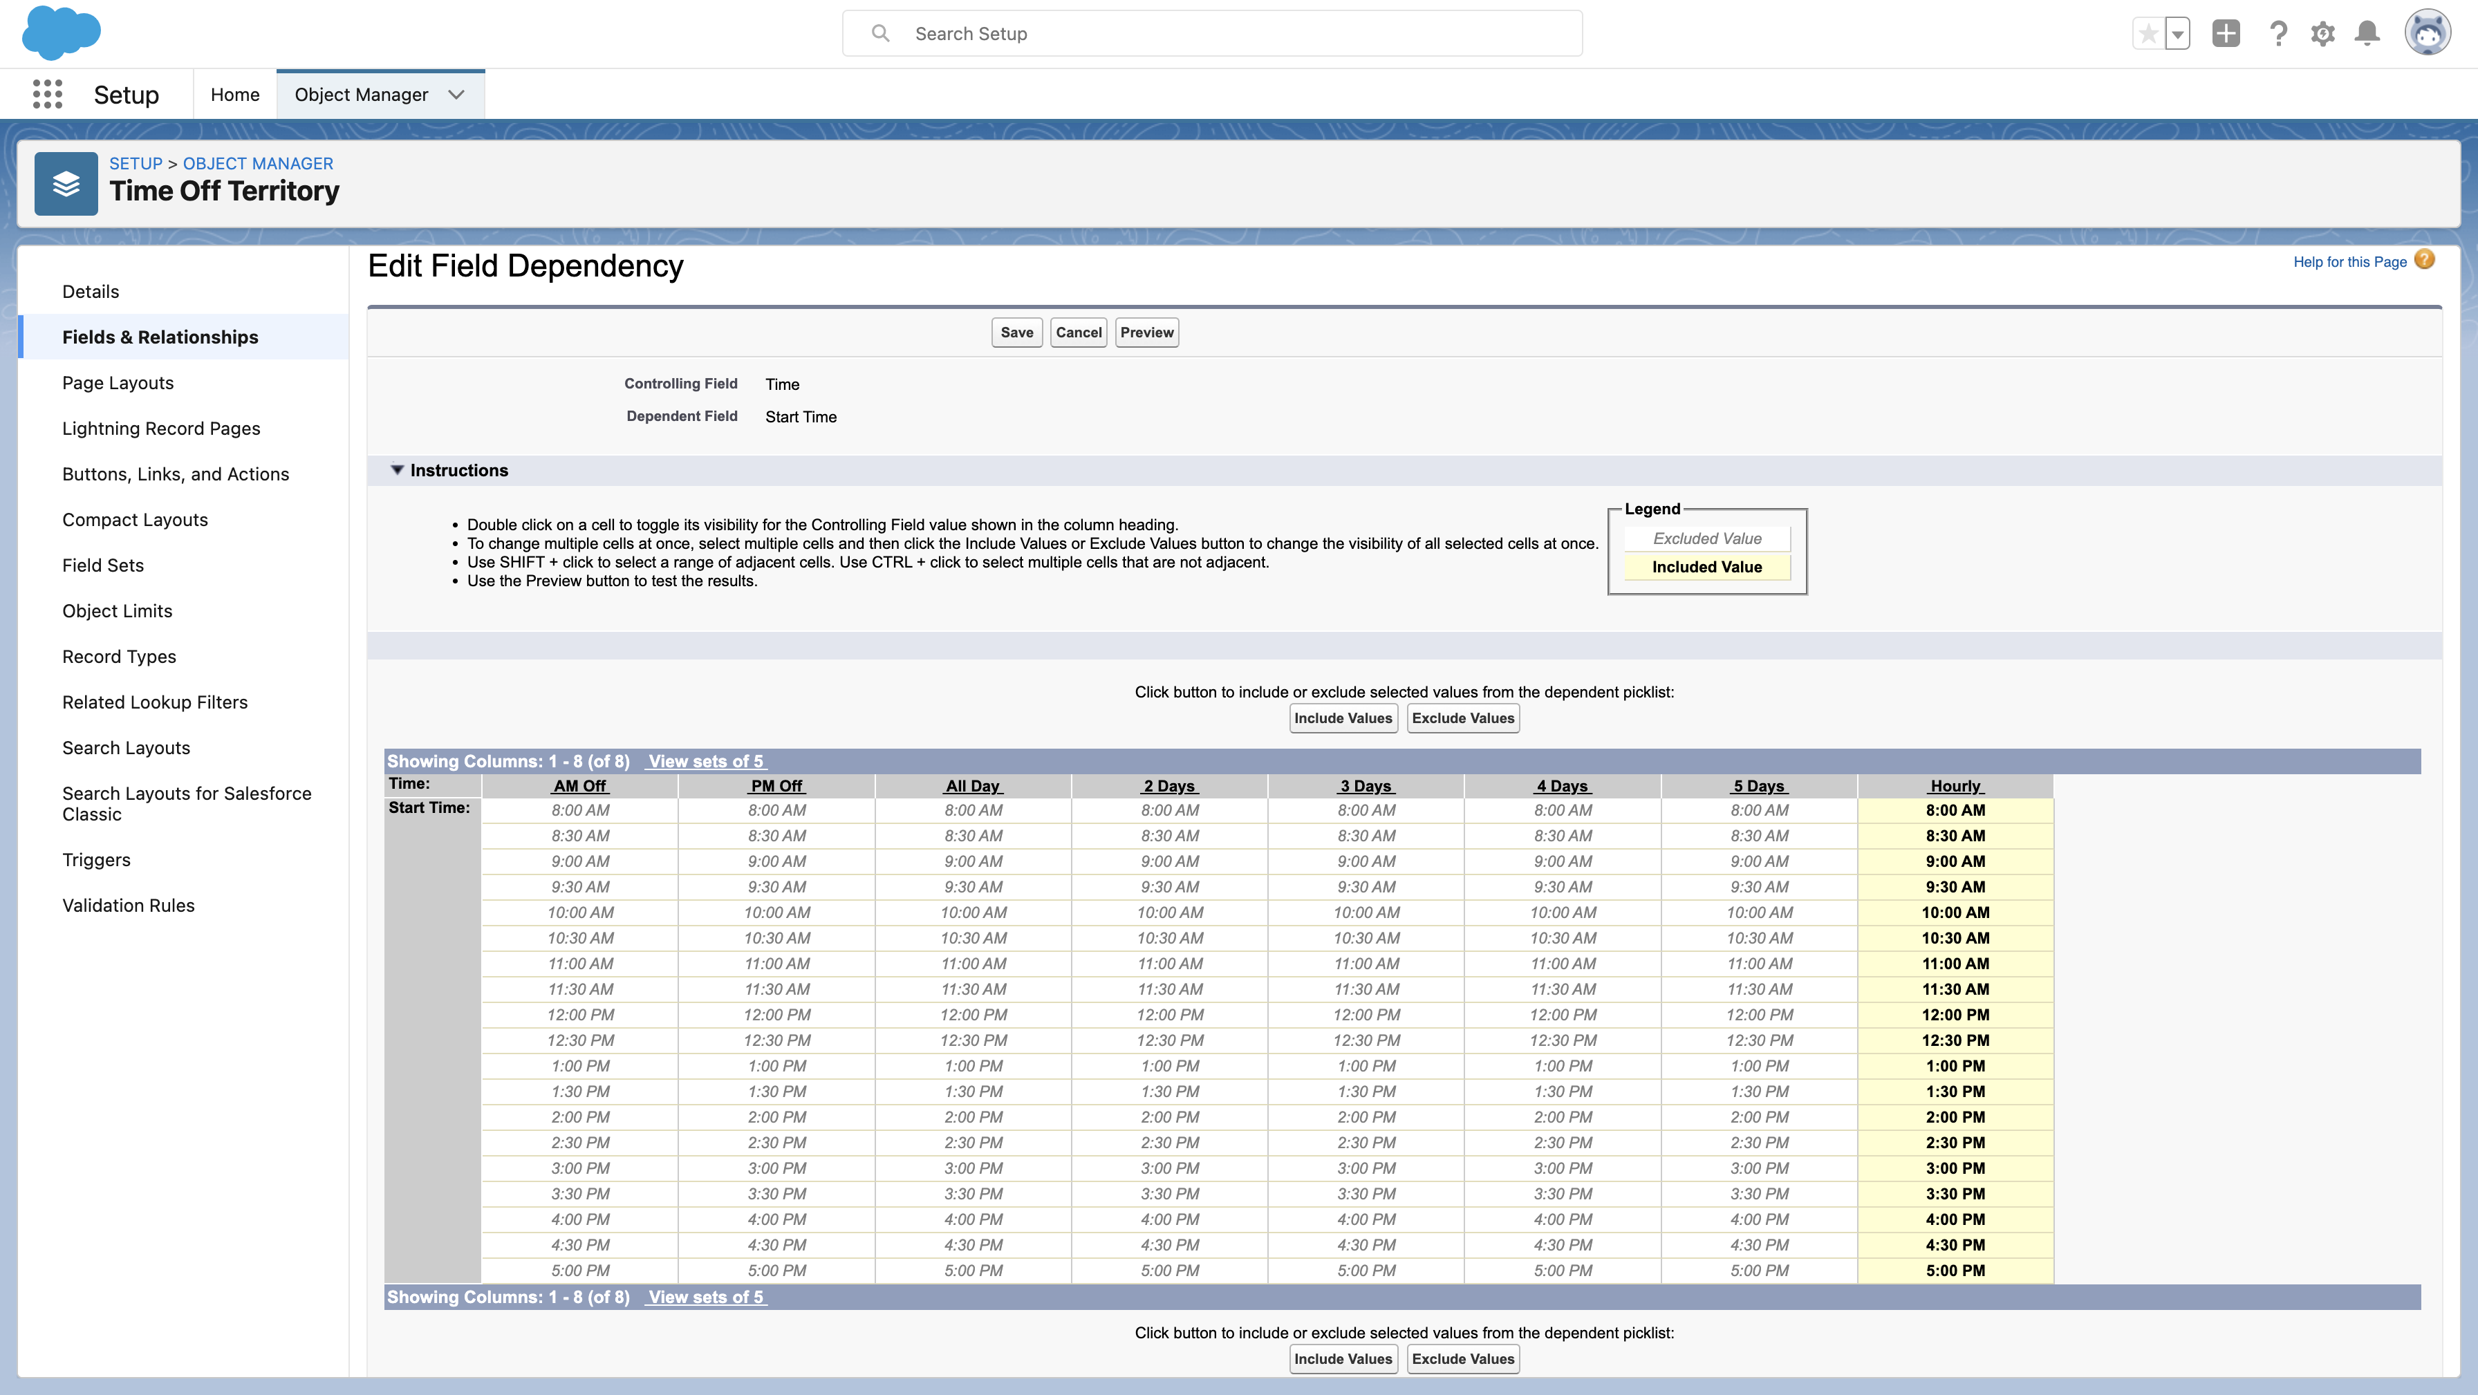Open the notifications bell

coord(2367,34)
